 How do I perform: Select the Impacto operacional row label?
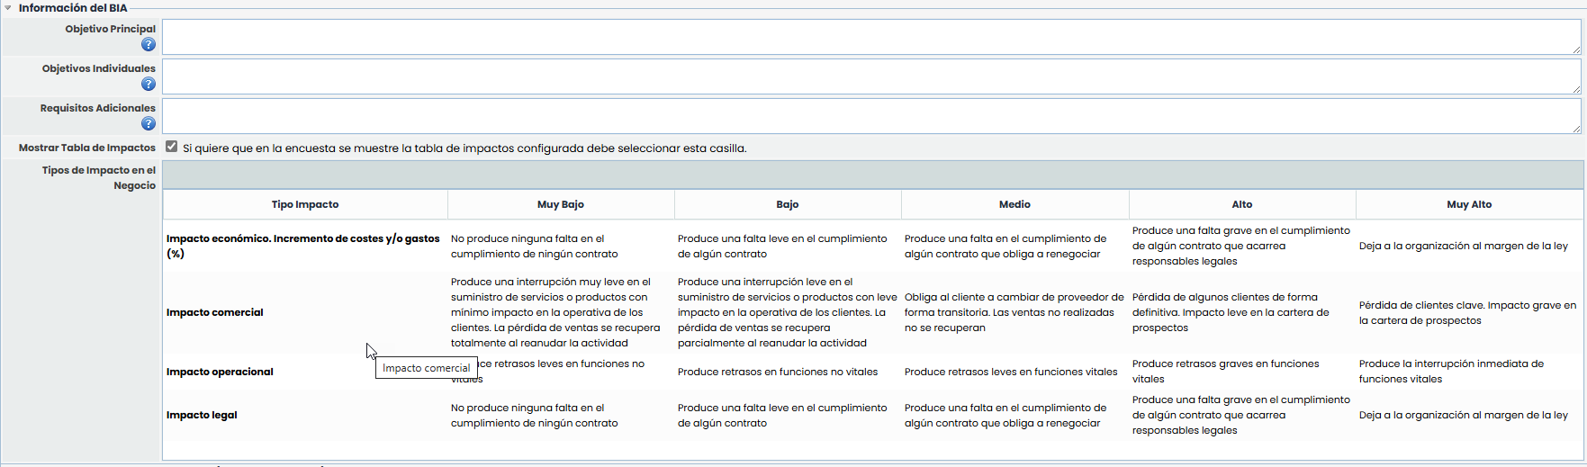point(220,372)
